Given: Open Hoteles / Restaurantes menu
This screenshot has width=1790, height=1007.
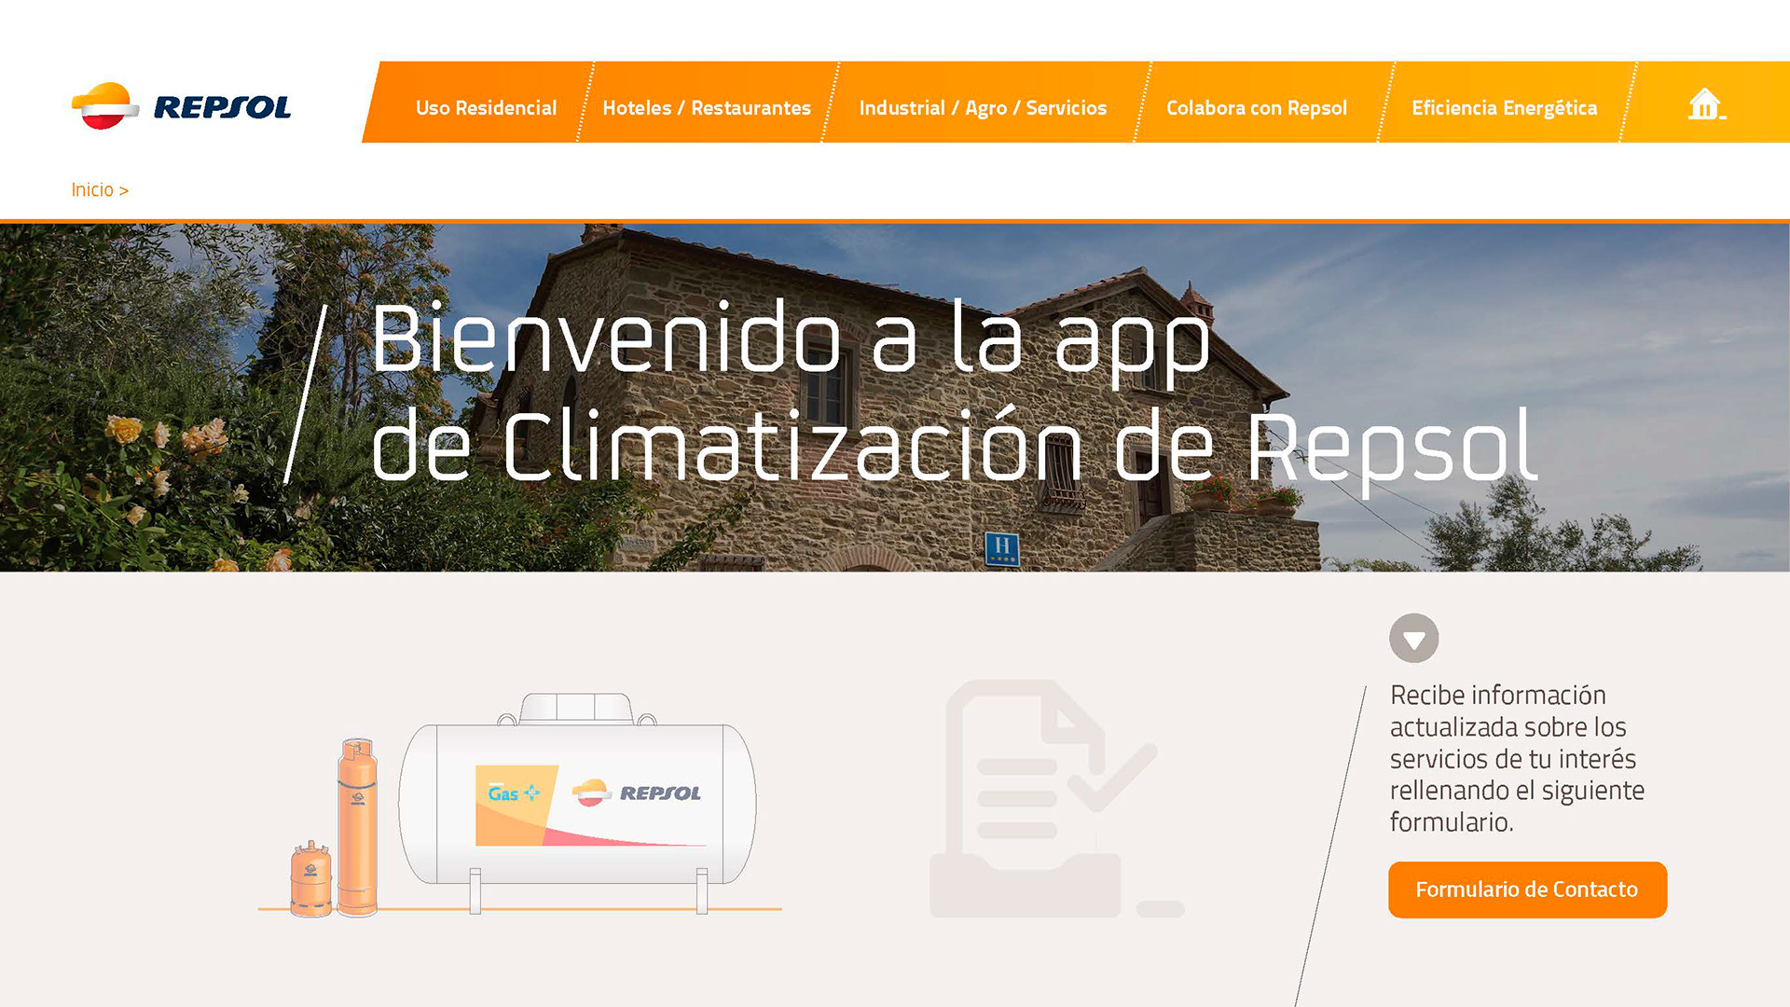Looking at the screenshot, I should [707, 108].
